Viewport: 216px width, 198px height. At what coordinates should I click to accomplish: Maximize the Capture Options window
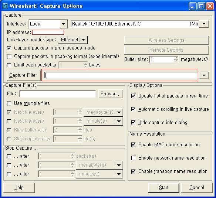(201, 6)
